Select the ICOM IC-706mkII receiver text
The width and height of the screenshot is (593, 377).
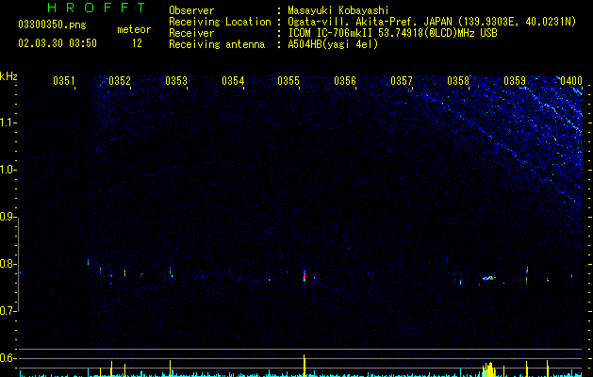pyautogui.click(x=392, y=33)
